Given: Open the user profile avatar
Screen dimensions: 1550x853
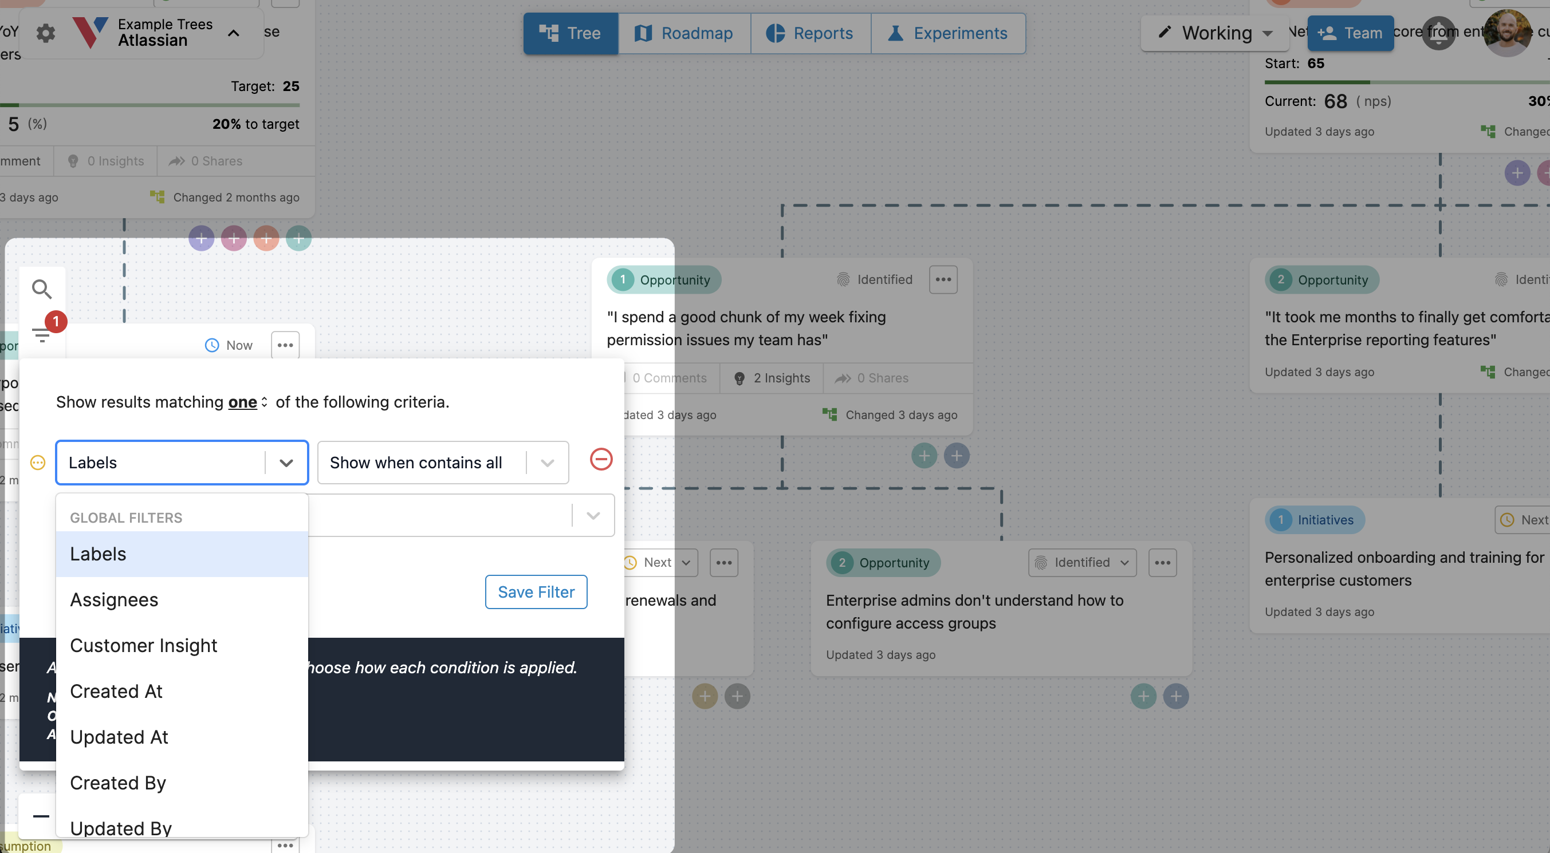Looking at the screenshot, I should pyautogui.click(x=1506, y=33).
